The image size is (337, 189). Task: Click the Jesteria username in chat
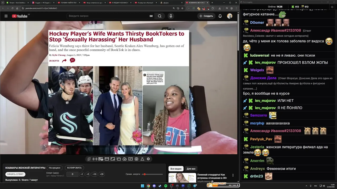[x=257, y=147]
